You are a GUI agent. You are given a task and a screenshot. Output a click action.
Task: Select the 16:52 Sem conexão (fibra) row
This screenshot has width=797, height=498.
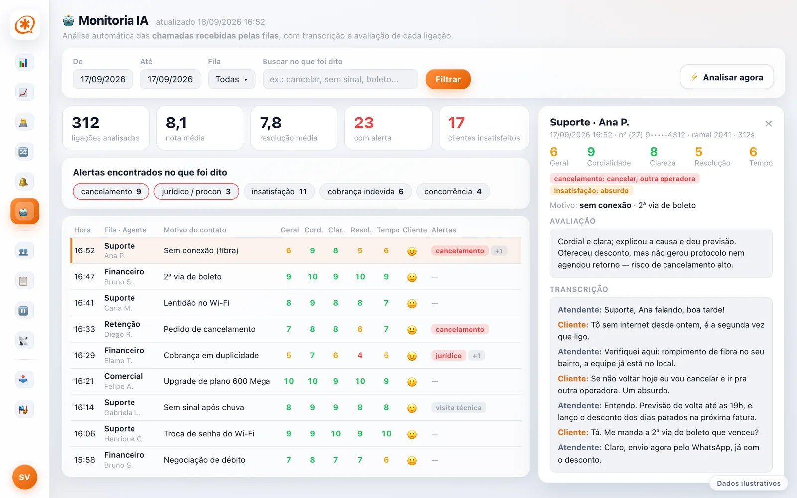(x=296, y=251)
